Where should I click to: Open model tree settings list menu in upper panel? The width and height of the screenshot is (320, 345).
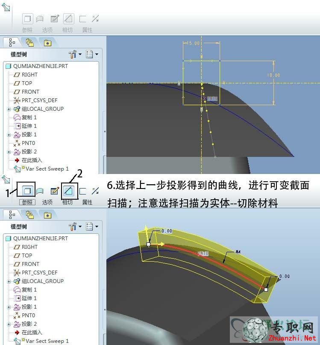[92, 54]
